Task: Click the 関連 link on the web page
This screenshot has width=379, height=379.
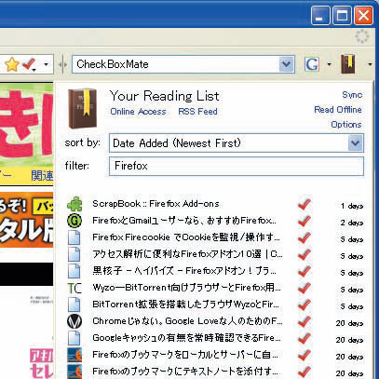Action: pos(42,176)
